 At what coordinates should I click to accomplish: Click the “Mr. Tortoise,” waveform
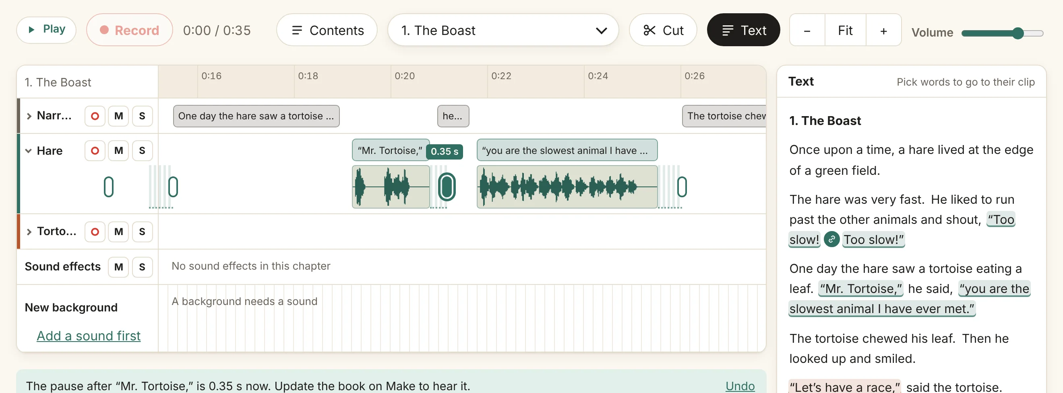coord(391,186)
